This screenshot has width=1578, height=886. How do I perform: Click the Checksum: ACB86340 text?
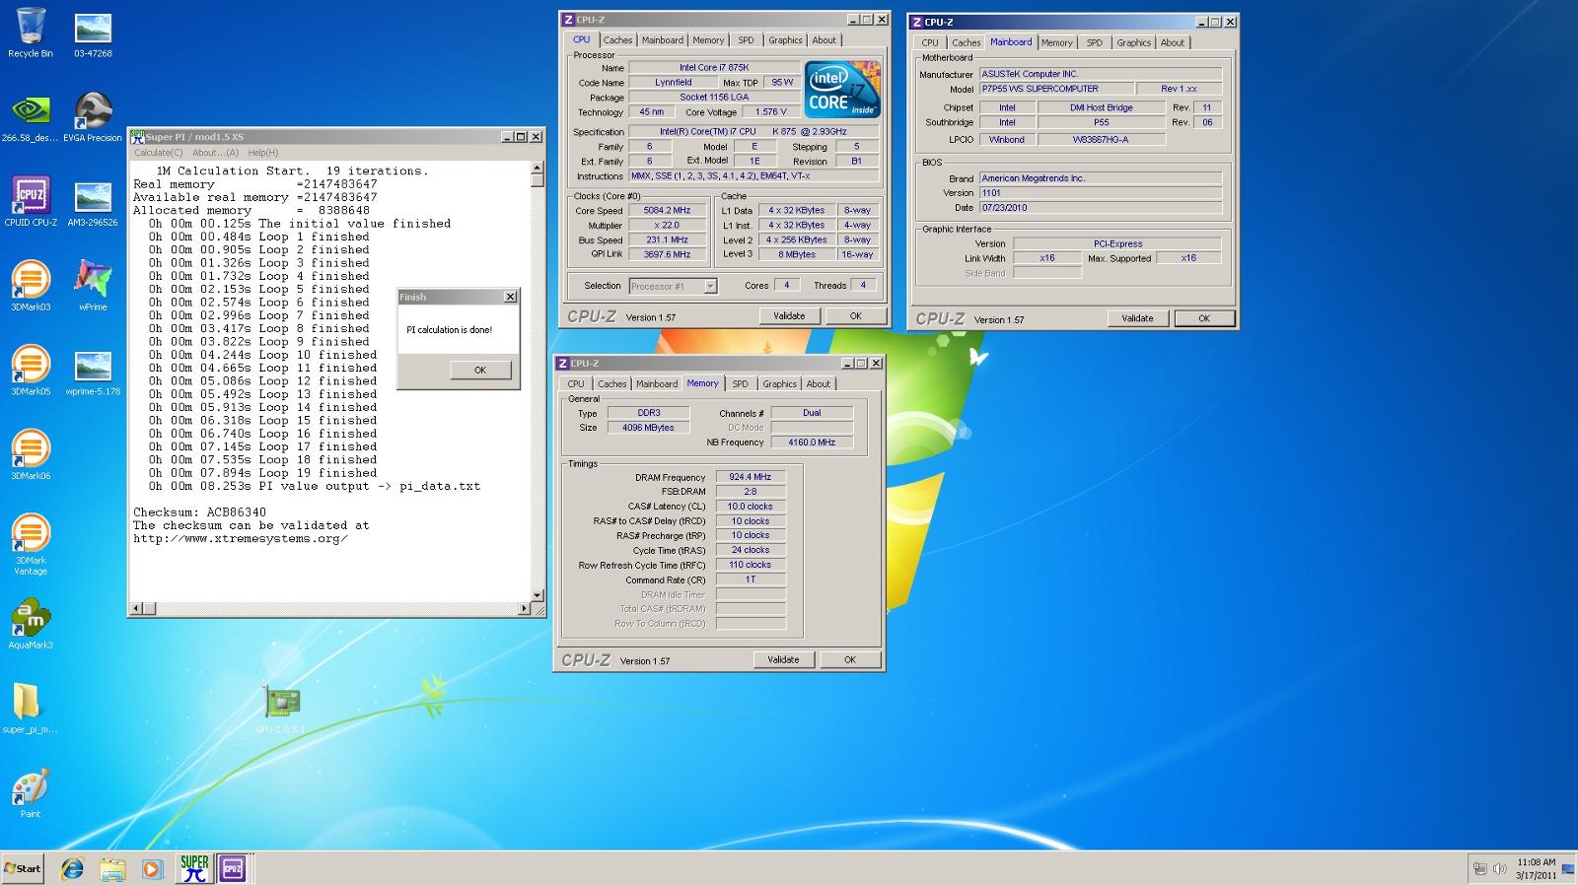[200, 512]
